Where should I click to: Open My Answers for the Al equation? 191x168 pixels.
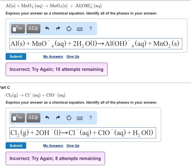point(53,57)
